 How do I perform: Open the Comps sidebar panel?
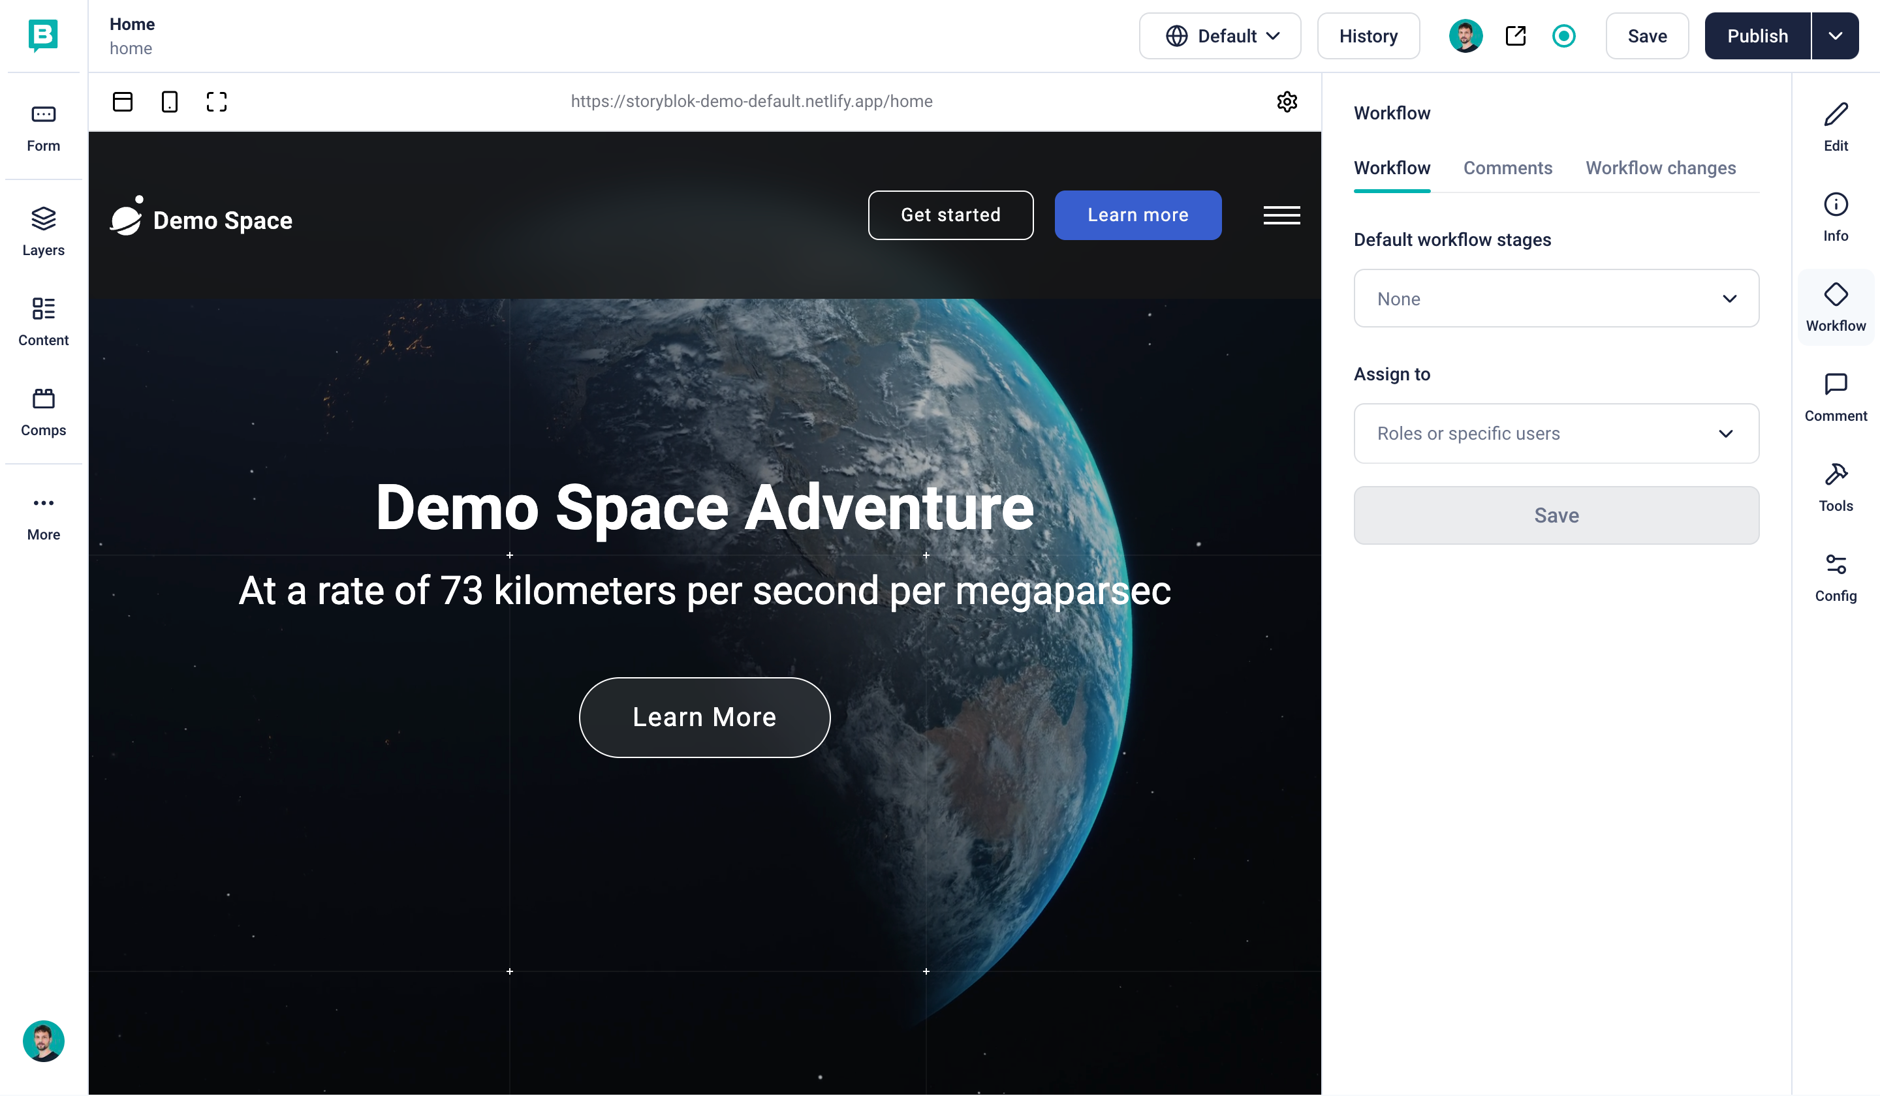click(x=43, y=412)
